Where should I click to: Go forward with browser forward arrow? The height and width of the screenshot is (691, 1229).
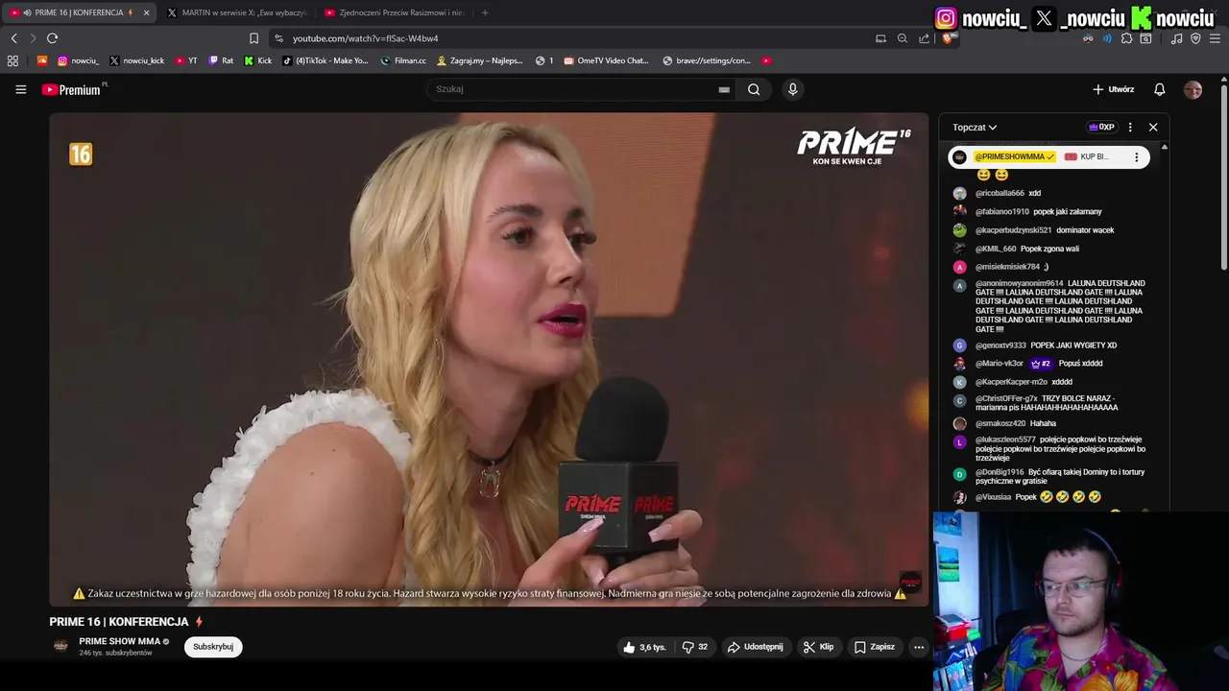pos(33,38)
